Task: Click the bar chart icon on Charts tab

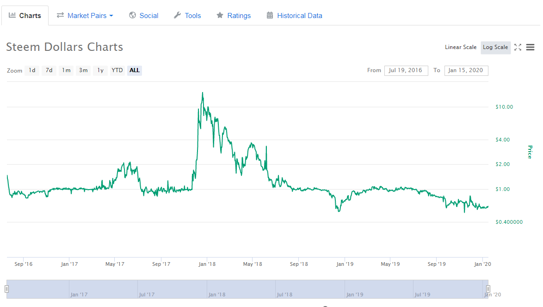Action: [x=12, y=15]
